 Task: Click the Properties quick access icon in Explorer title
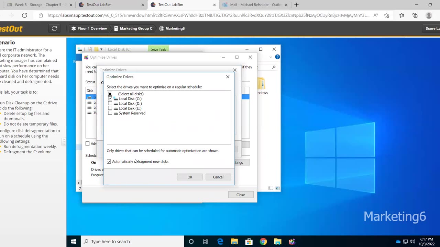pos(90,49)
